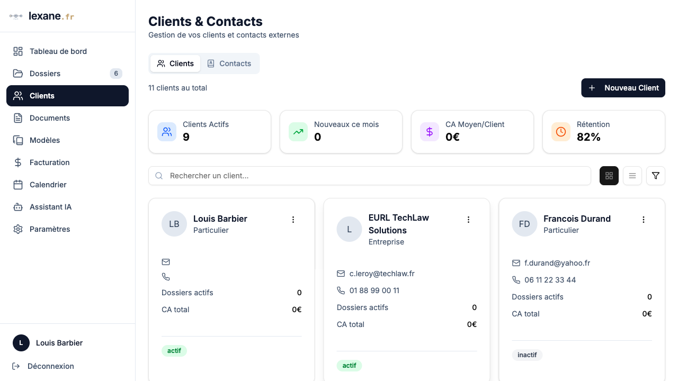The height and width of the screenshot is (381, 678).
Task: Select the Facturation dollar icon
Action: [17, 162]
